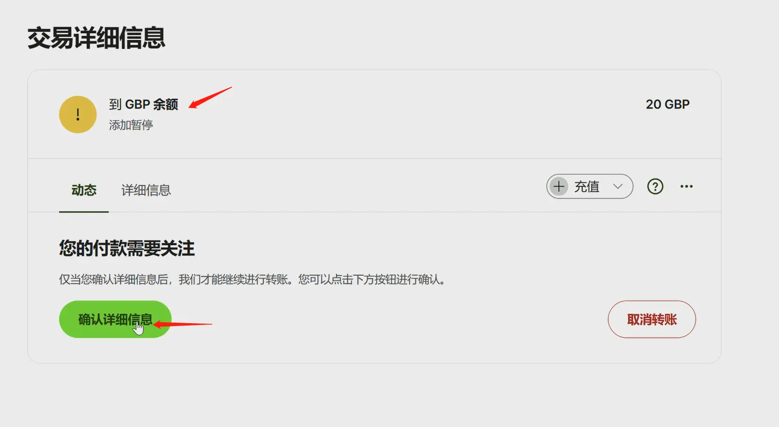This screenshot has width=779, height=427.
Task: Open the three-dot more options menu
Action: 686,186
